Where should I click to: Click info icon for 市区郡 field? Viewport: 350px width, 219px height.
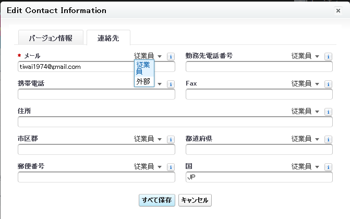(171, 139)
